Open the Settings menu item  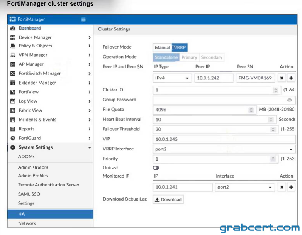pyautogui.click(x=26, y=203)
